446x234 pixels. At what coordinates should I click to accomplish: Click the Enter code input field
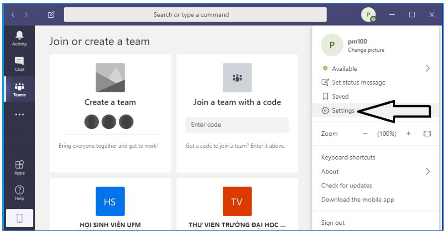coord(237,125)
